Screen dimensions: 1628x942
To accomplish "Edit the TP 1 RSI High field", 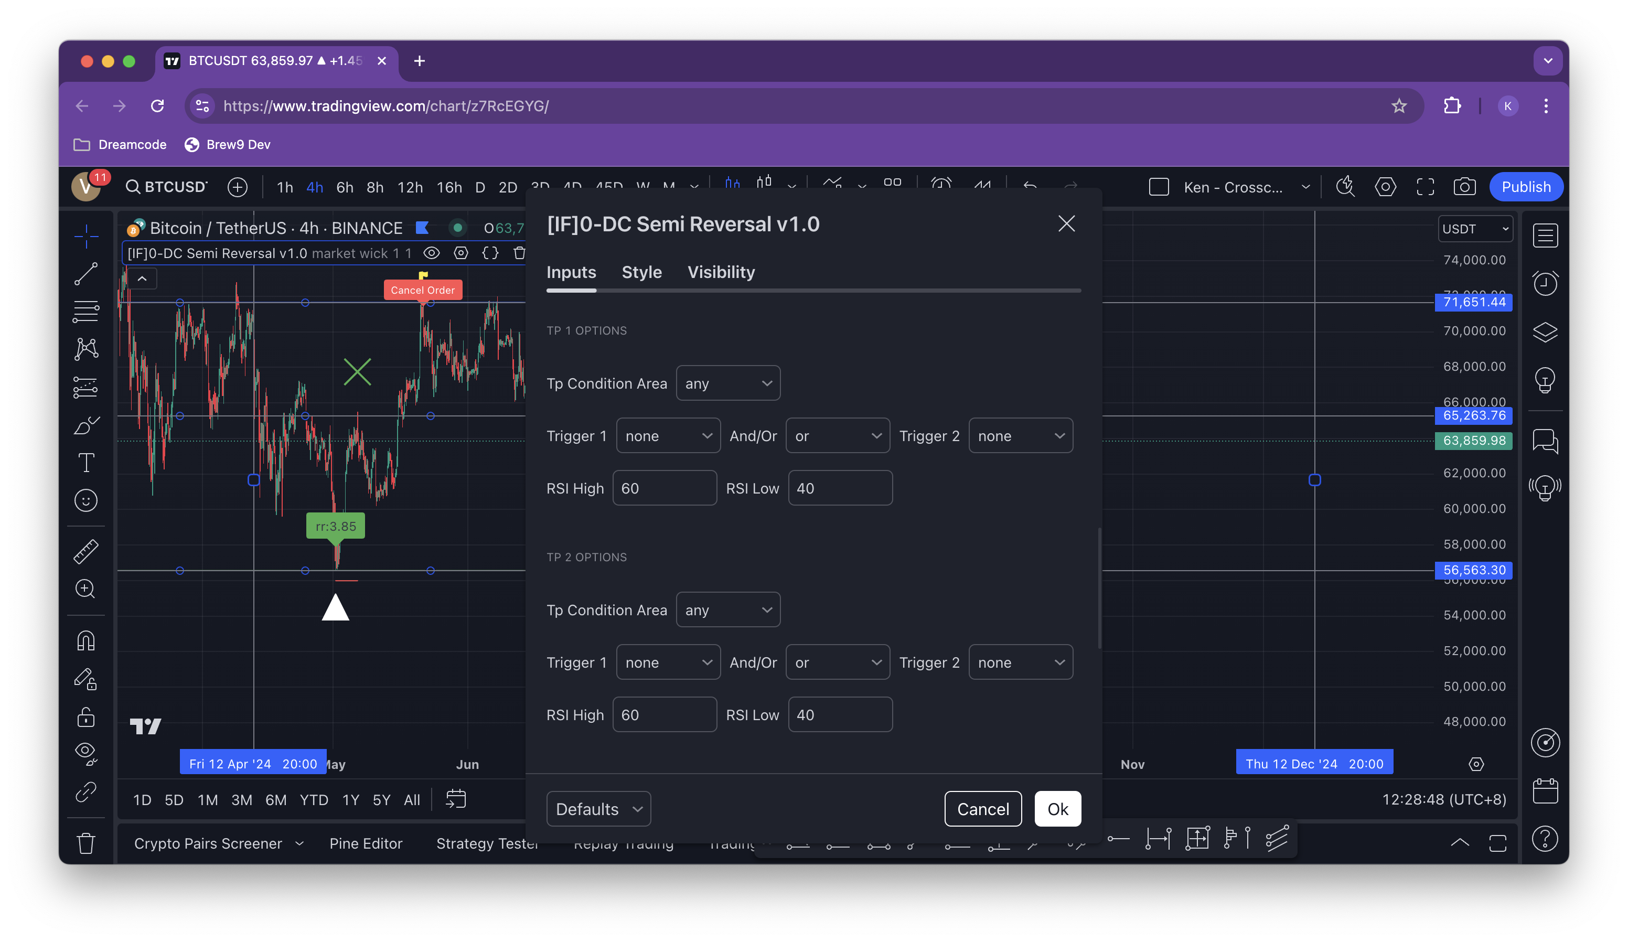I will tap(665, 488).
